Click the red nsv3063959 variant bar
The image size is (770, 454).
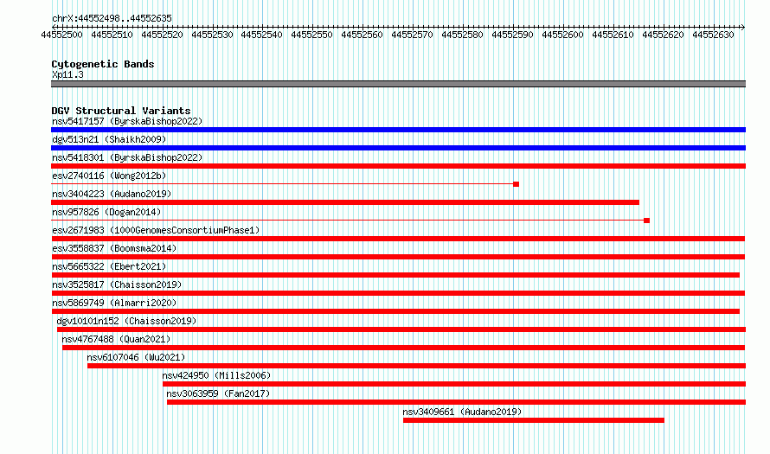click(x=456, y=402)
